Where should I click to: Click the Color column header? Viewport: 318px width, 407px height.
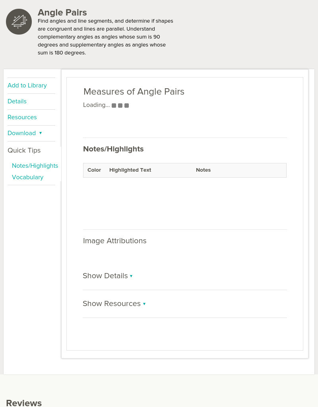click(x=94, y=170)
